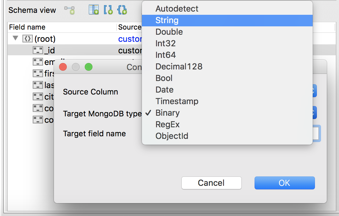
Task: Select ObjectId in the type menu
Action: pos(172,136)
